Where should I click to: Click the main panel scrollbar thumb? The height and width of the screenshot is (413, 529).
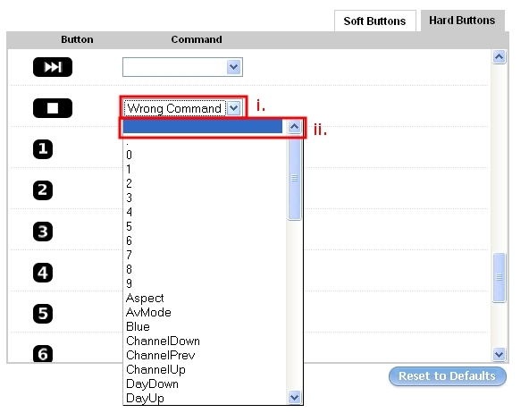pyautogui.click(x=499, y=277)
